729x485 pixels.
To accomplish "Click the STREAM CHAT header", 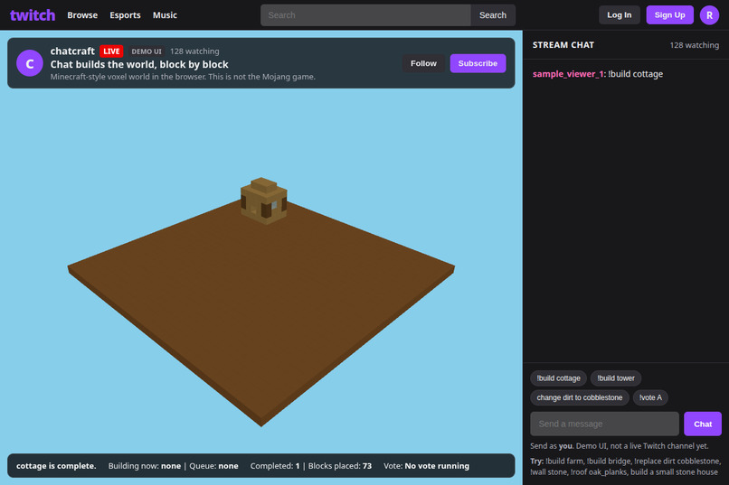I will tap(563, 45).
